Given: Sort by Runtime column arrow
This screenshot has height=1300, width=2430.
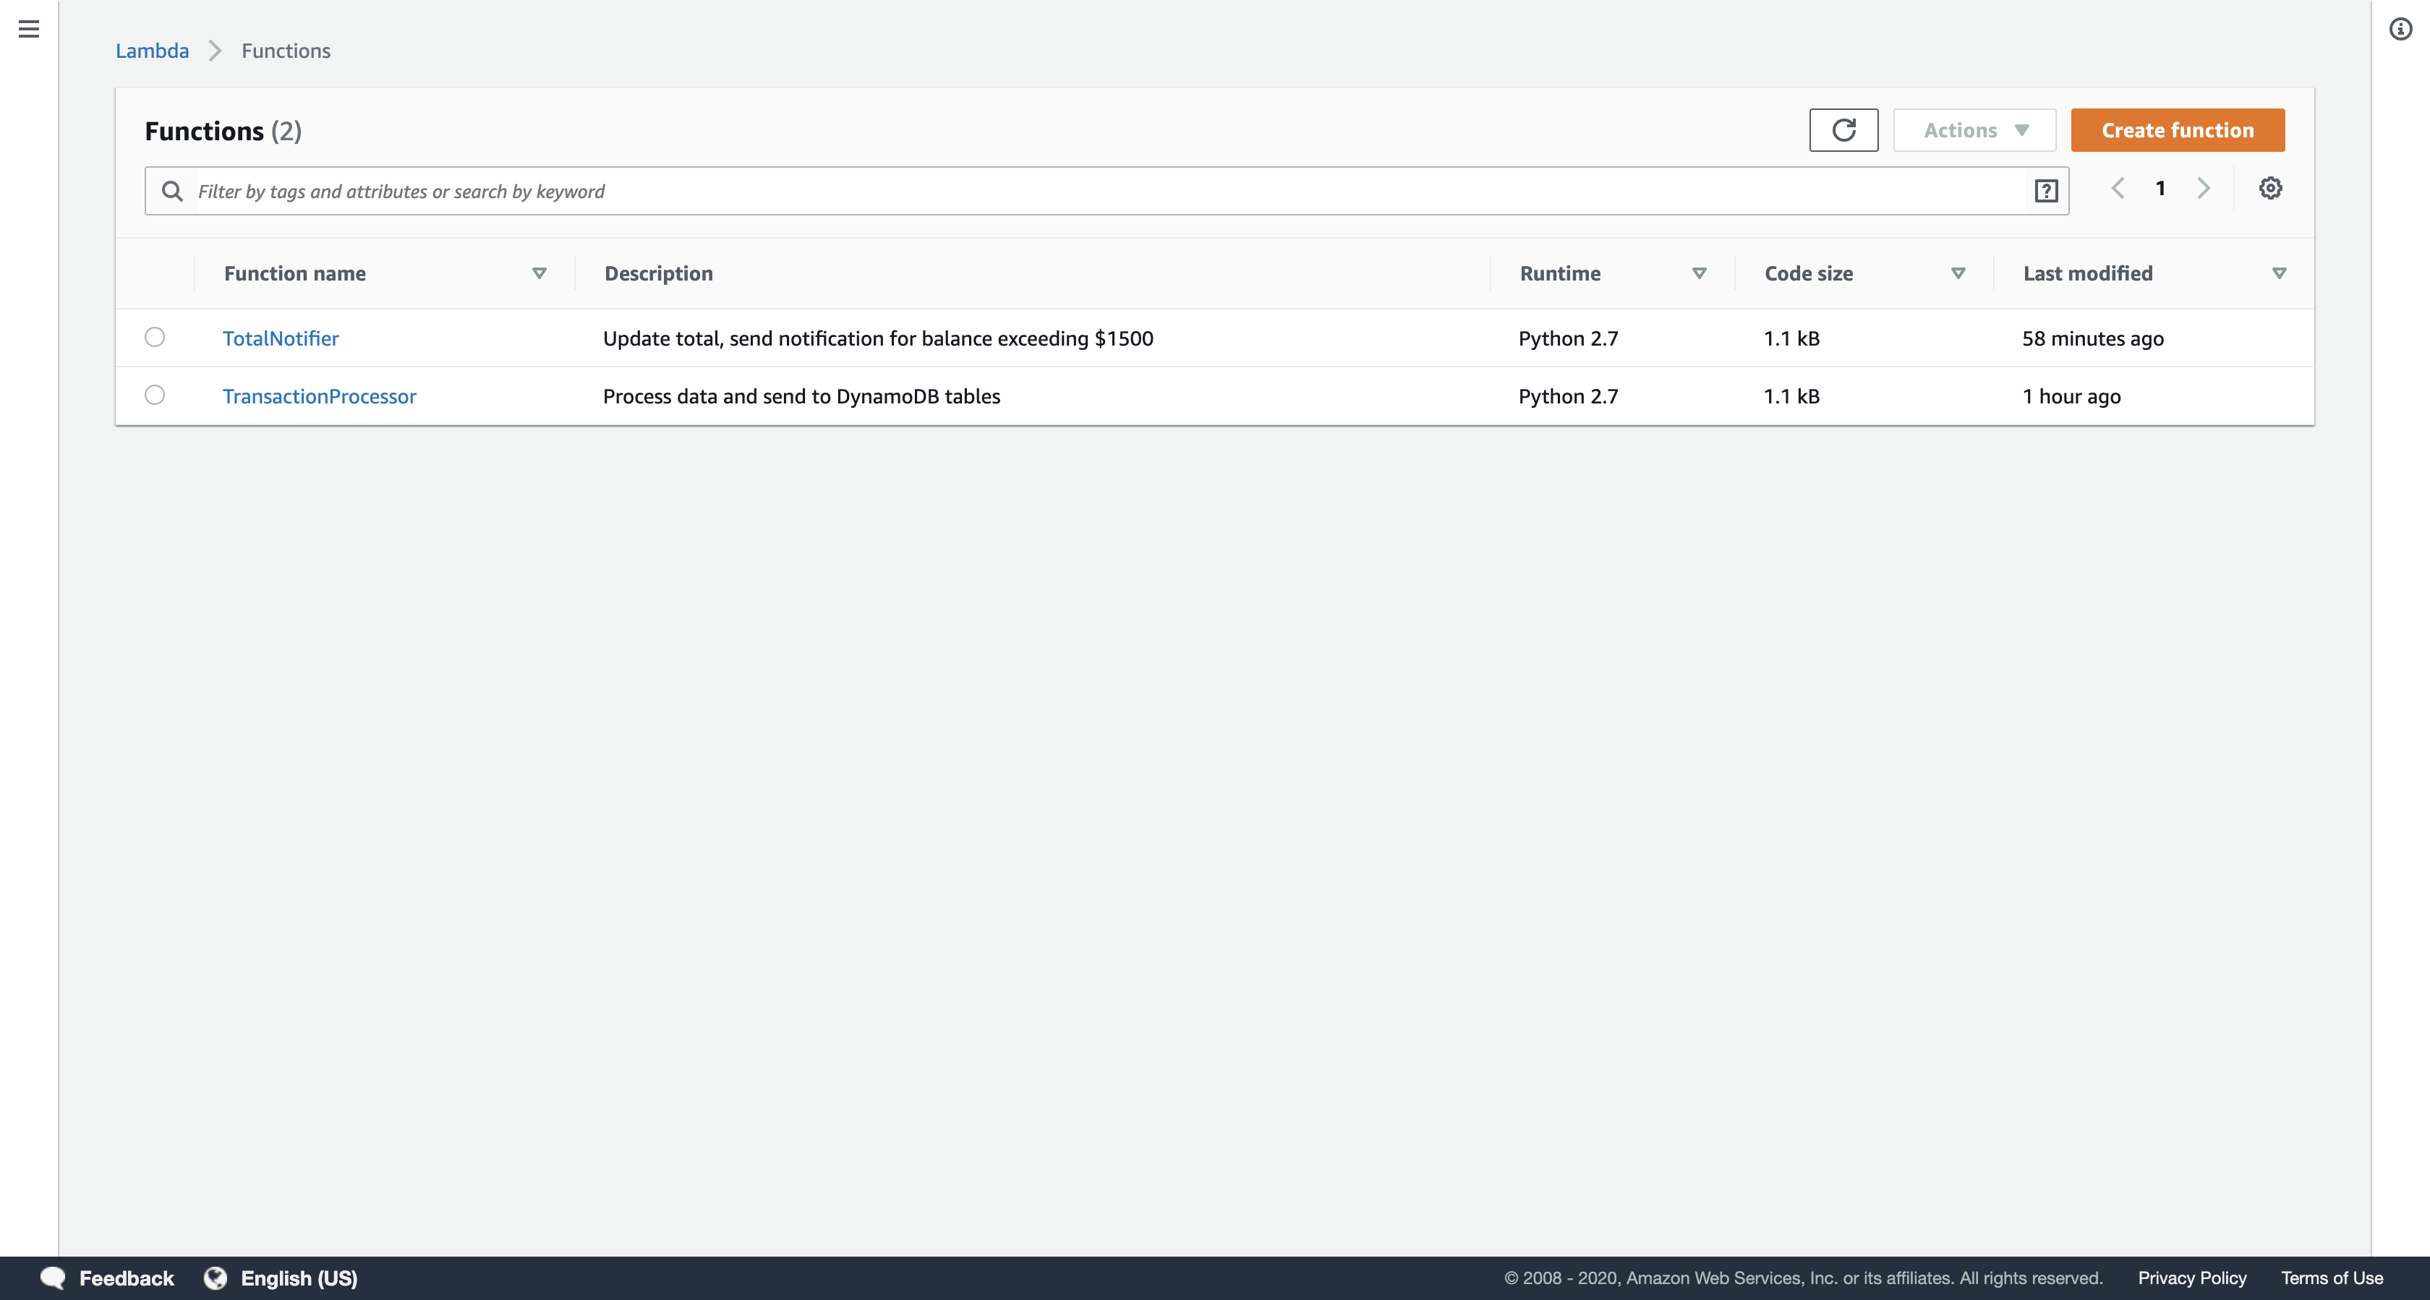Looking at the screenshot, I should [x=1699, y=273].
